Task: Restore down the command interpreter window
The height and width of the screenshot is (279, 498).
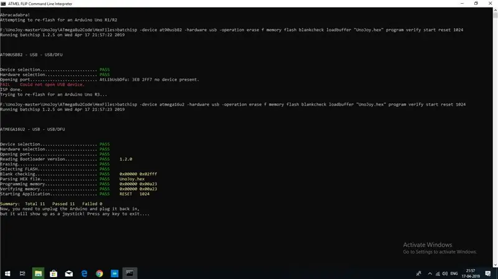Action: click(476, 4)
